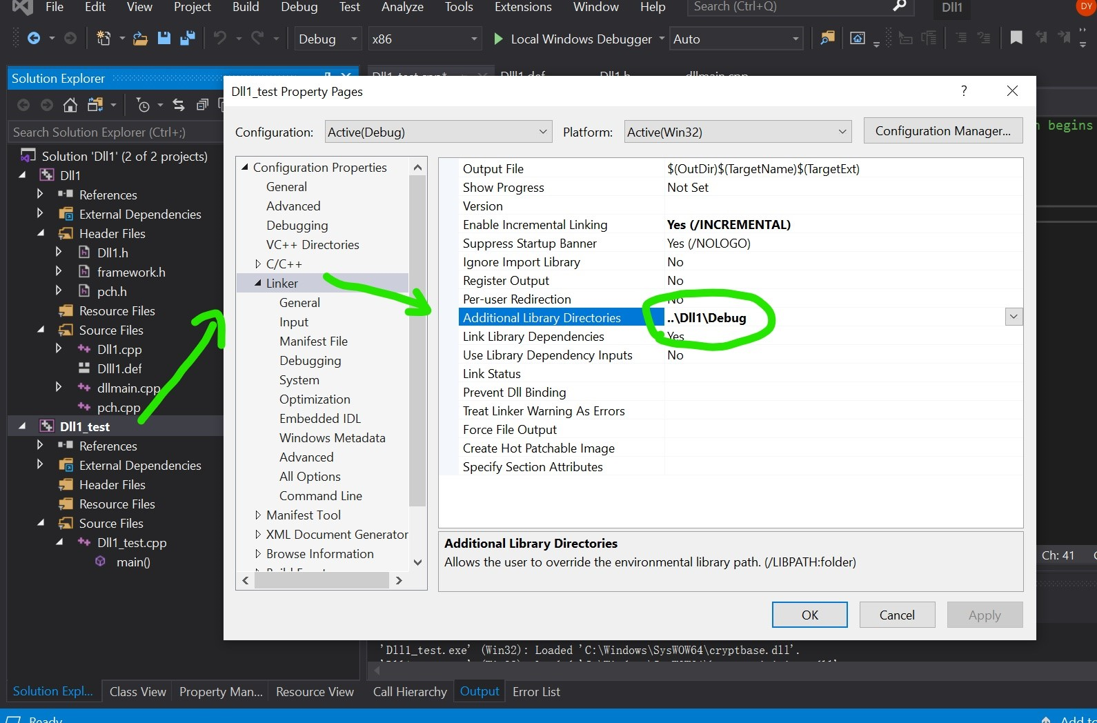Switch to the Resource View tab
Screen dimensions: 1097x723
[315, 691]
